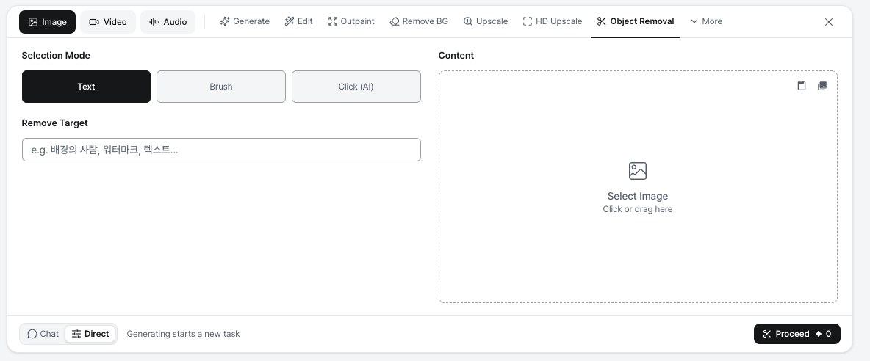Open the Upscale tool tab
Viewport: 870px width, 361px height.
[486, 21]
